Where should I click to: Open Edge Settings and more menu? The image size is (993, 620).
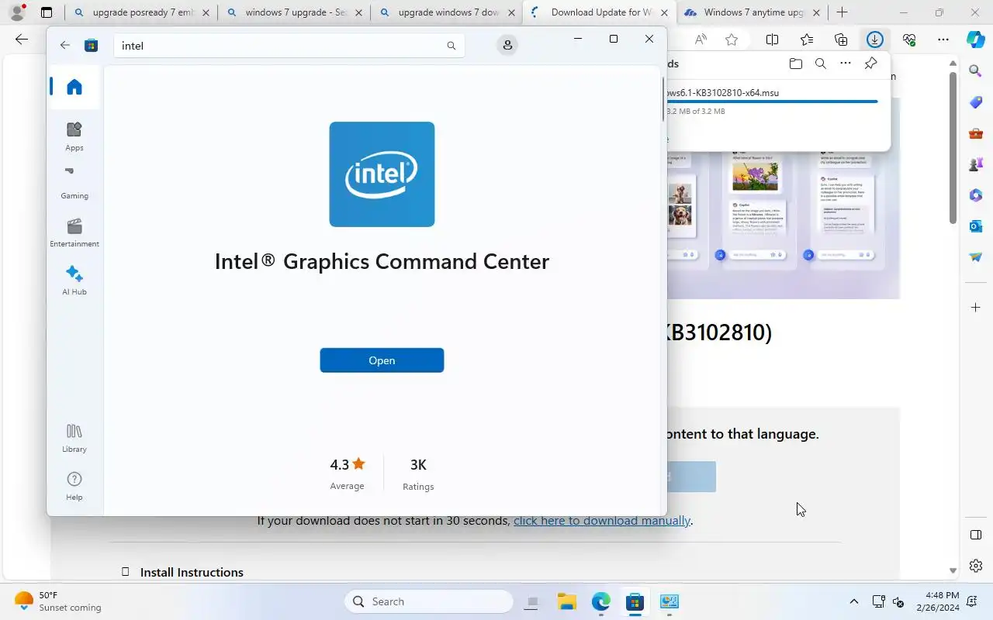(943, 40)
